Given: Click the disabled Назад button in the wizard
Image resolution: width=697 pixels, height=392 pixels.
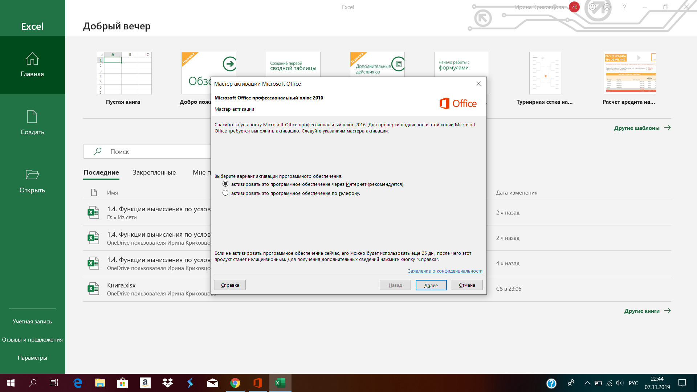Looking at the screenshot, I should coord(395,285).
